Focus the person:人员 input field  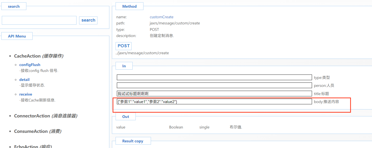(x=214, y=85)
